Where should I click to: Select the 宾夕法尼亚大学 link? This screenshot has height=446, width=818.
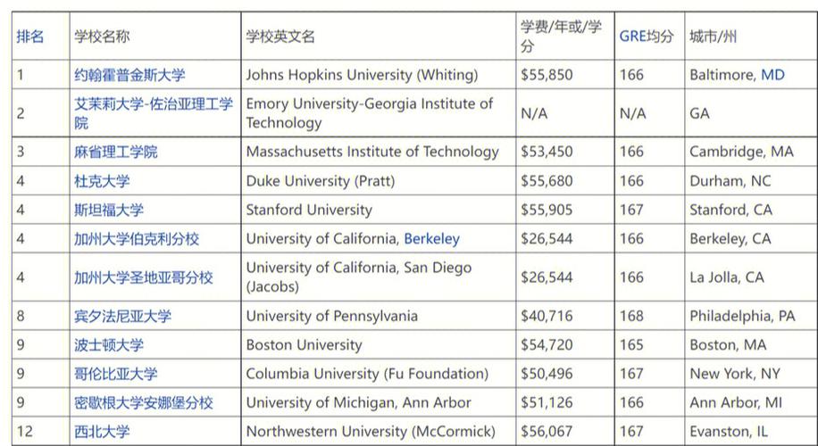tap(122, 317)
